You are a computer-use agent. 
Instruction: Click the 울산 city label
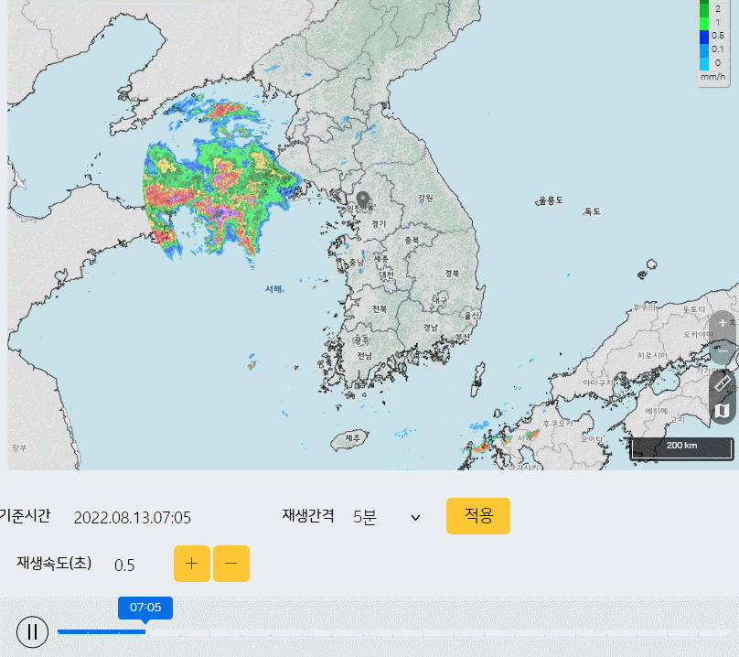pyautogui.click(x=471, y=316)
